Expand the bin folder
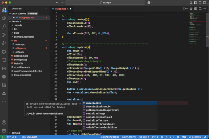 pyautogui.click(x=12, y=29)
